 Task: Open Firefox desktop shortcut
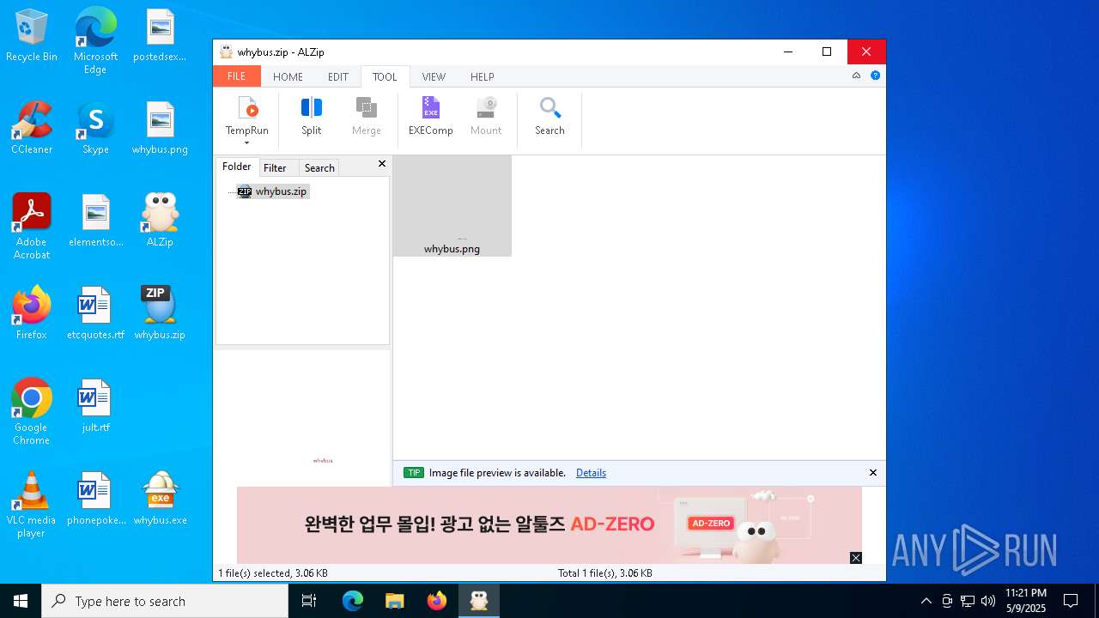pos(32,314)
